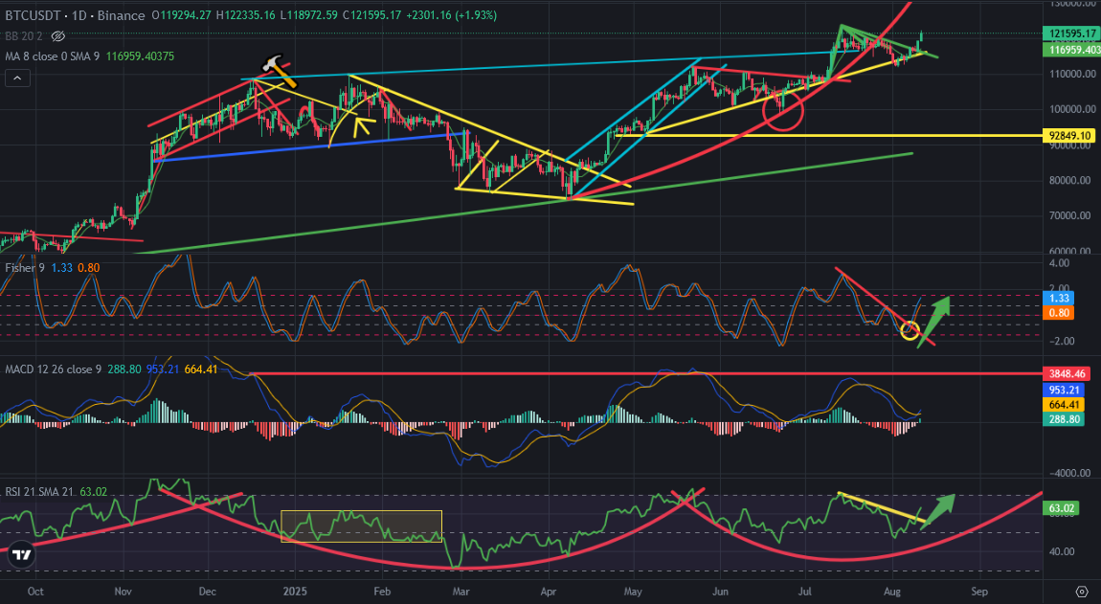Click the Feb label on the time axis

point(382,592)
